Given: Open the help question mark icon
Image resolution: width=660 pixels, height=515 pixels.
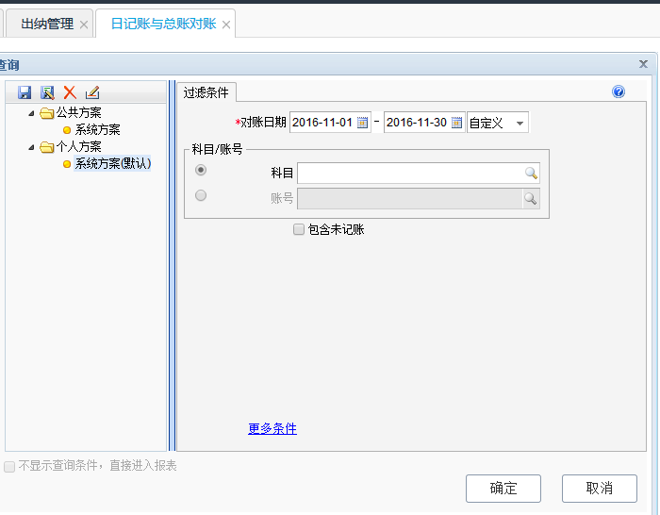Looking at the screenshot, I should pos(619,91).
